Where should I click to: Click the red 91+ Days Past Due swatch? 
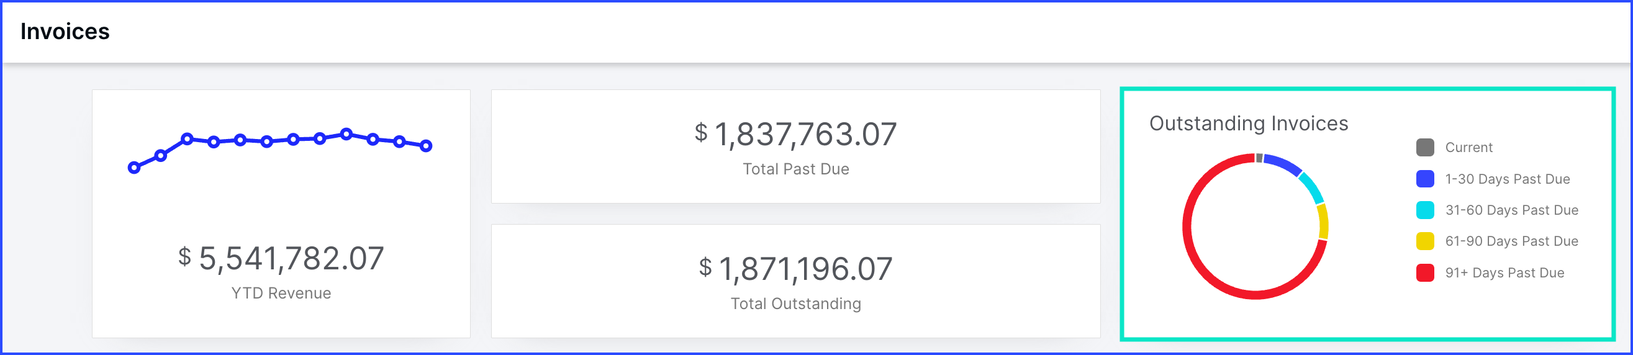pyautogui.click(x=1425, y=272)
